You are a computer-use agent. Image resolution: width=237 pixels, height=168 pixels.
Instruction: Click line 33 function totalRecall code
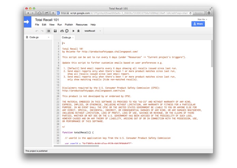pyautogui.click(x=78, y=132)
